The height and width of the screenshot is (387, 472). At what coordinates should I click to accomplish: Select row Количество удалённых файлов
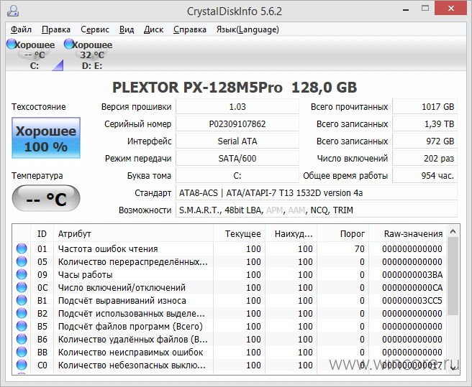coord(230,339)
